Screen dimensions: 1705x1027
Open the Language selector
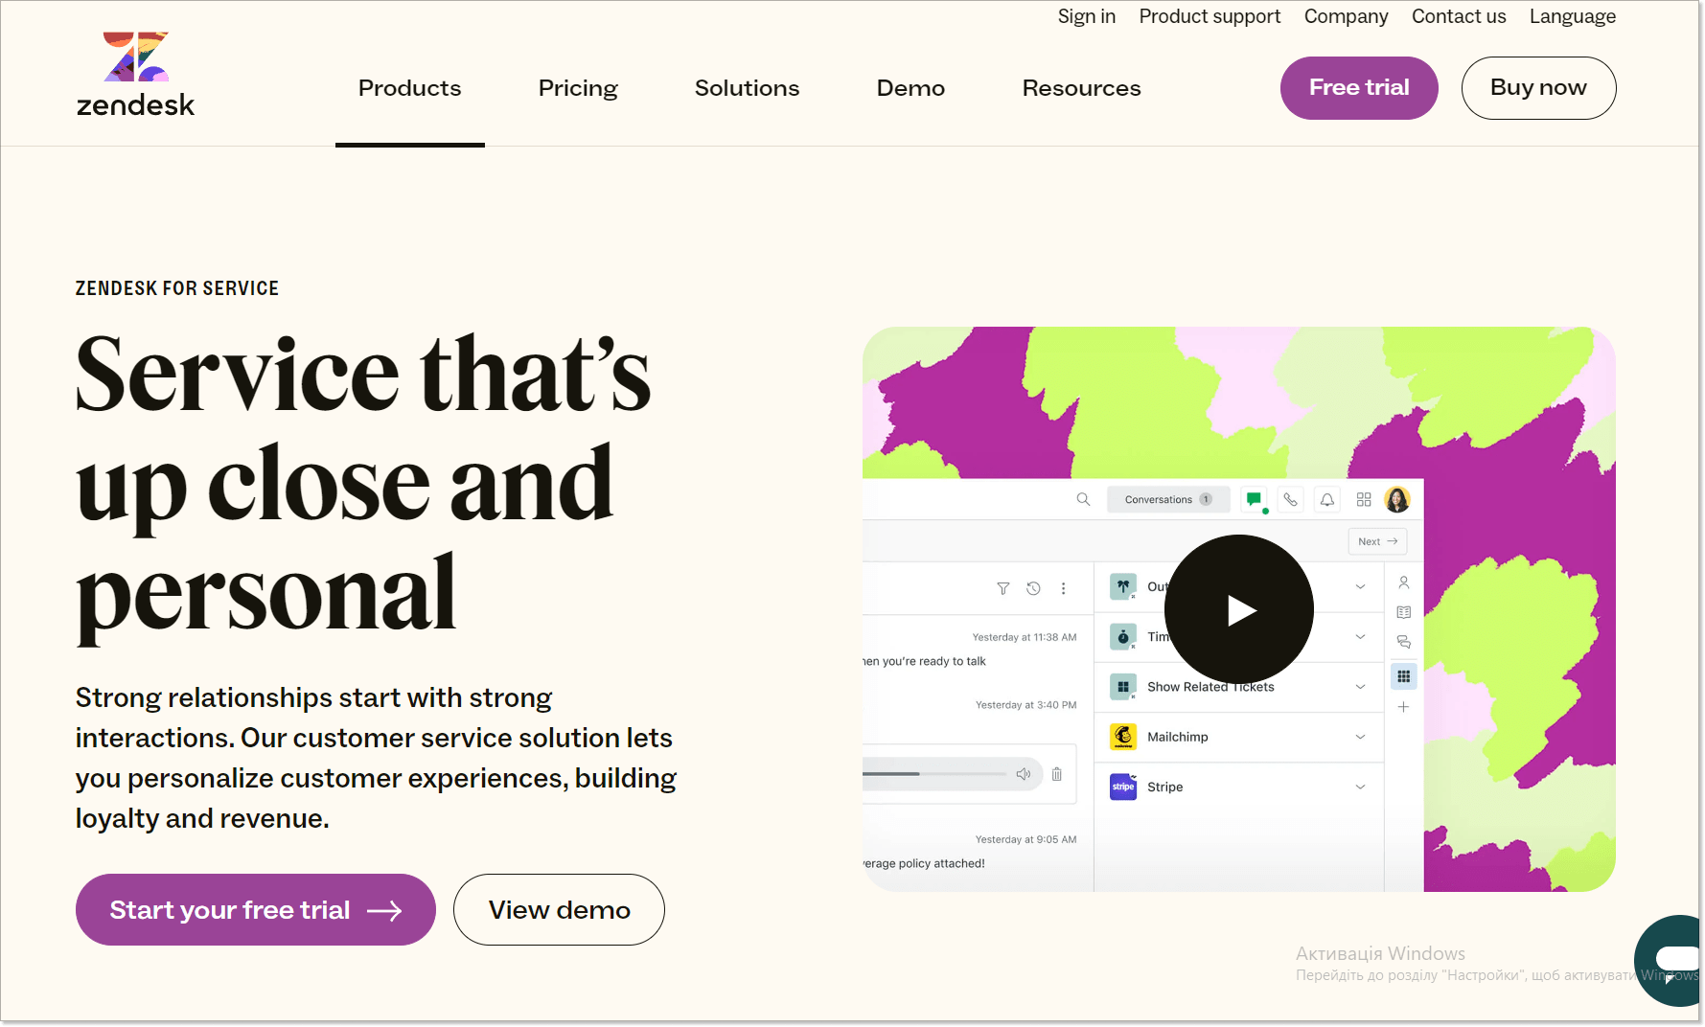click(x=1572, y=16)
